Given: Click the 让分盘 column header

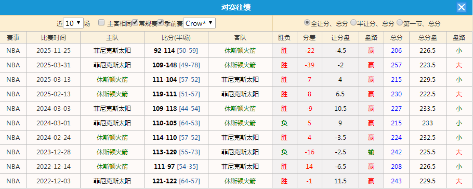Looking at the screenshot, I should point(340,38).
